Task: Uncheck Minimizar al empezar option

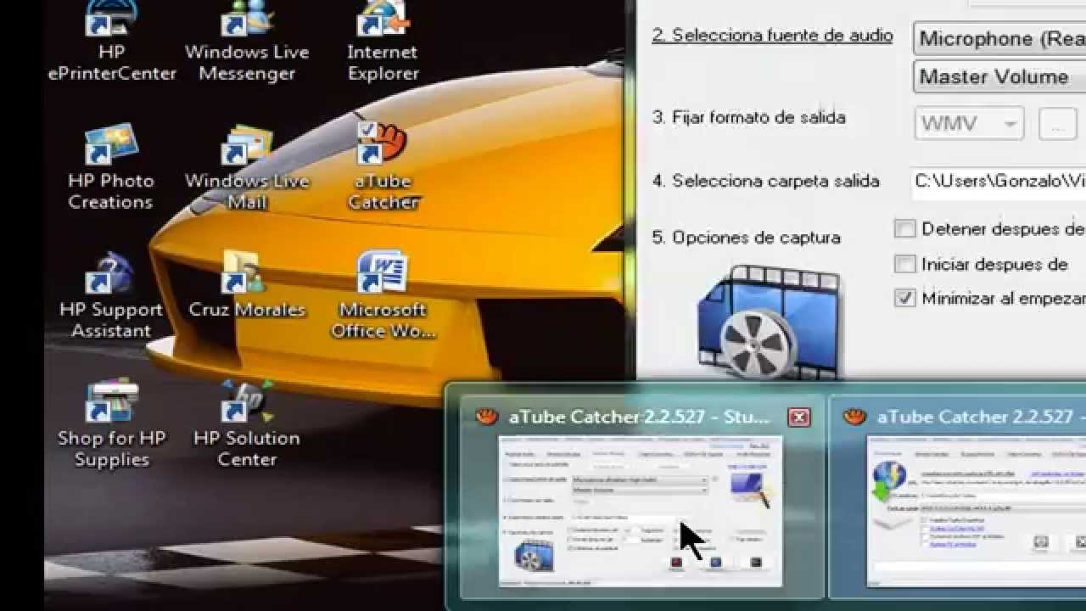Action: 905,299
